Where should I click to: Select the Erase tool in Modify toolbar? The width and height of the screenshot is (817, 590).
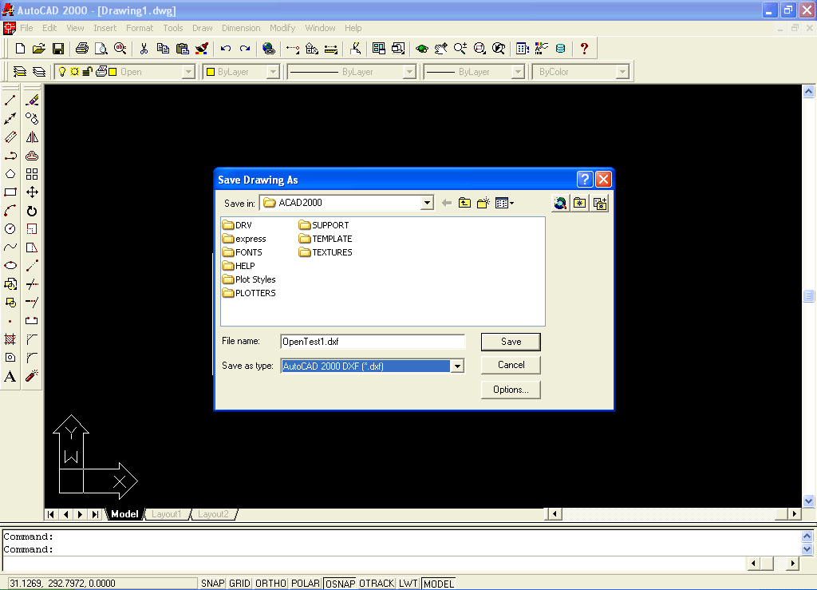coord(32,100)
